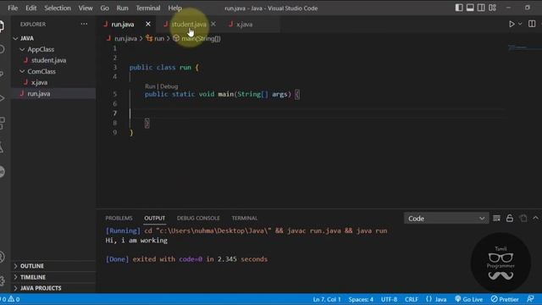The height and width of the screenshot is (305, 542).
Task: Open the Terminal menu
Action: (x=148, y=8)
